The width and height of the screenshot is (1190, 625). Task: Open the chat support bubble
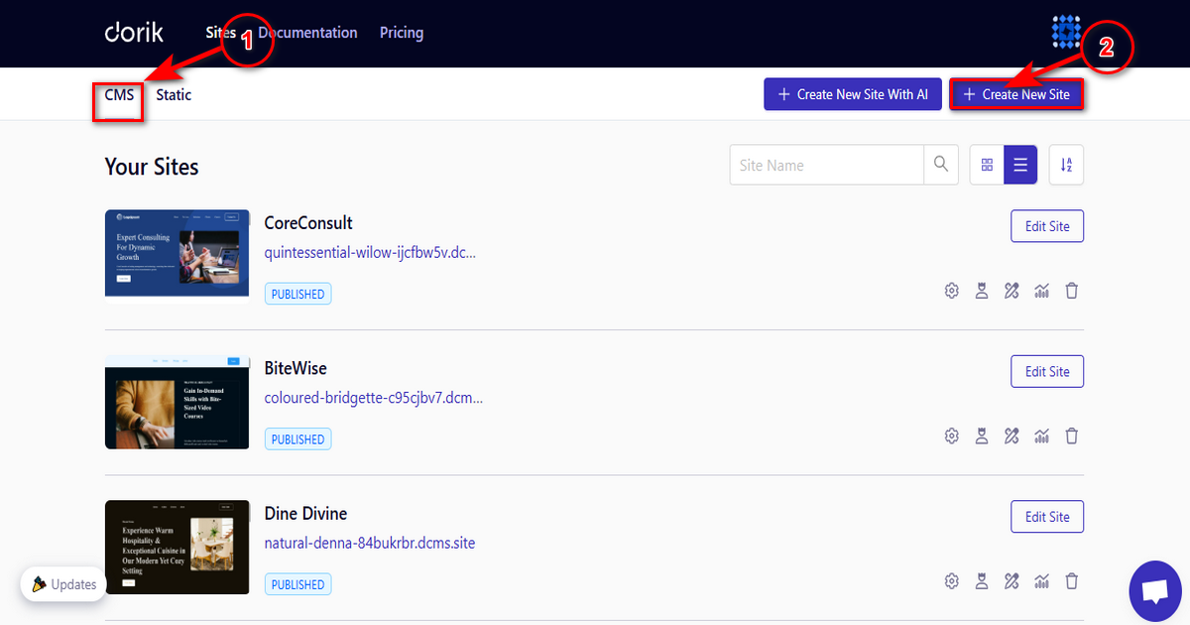point(1155,590)
